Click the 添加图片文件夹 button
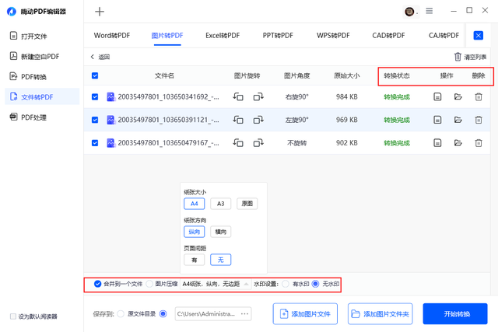 click(381, 314)
